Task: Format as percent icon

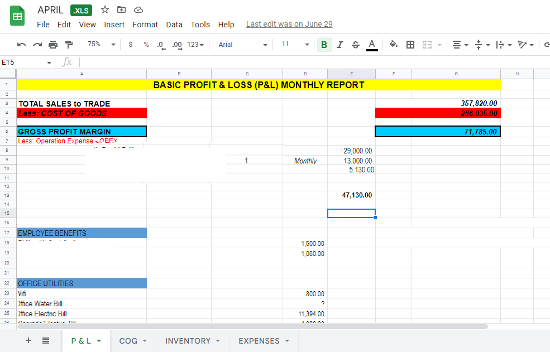Action: click(146, 45)
